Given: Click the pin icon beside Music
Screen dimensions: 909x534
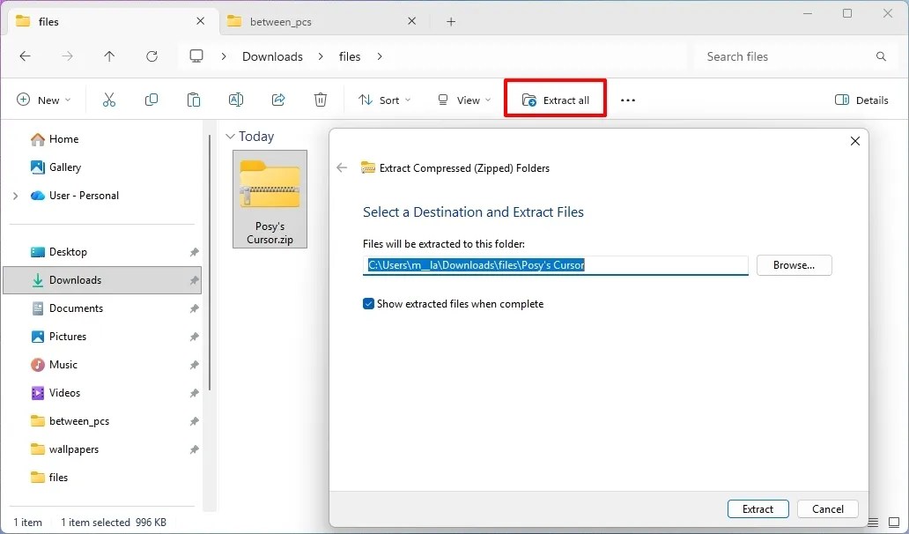Looking at the screenshot, I should (x=194, y=365).
